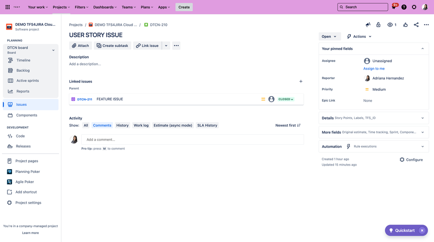Open the settings gear in top bar
Screen dimensions: 434x242
tap(414, 7)
